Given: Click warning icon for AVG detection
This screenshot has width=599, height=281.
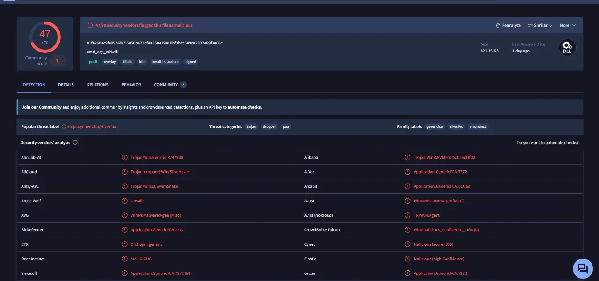Looking at the screenshot, I should [124, 215].
